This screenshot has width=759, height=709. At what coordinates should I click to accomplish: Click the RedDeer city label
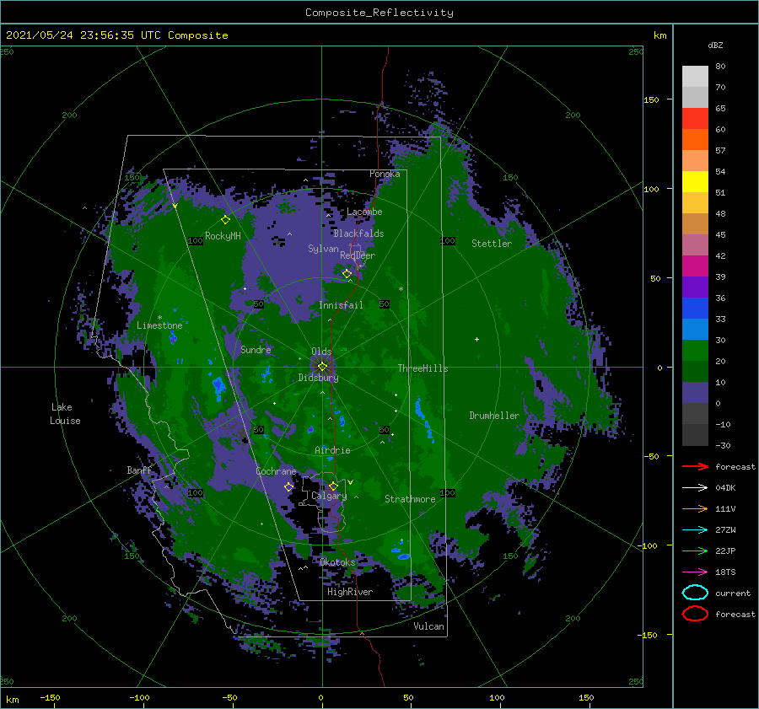click(x=358, y=255)
